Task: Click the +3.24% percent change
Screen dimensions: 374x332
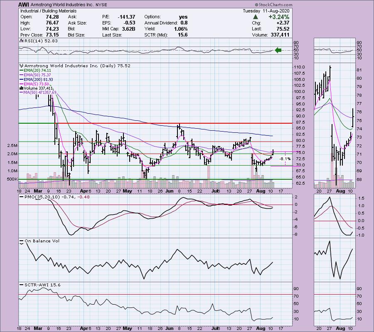Action: (279, 17)
